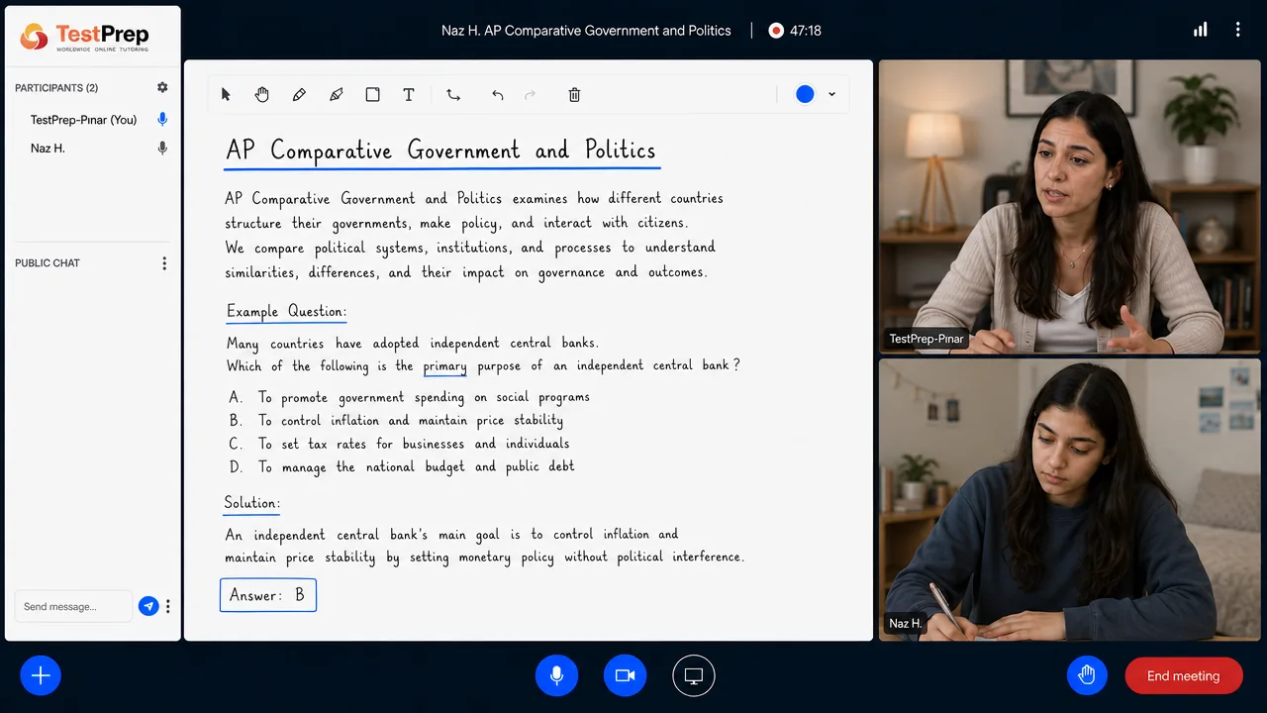The width and height of the screenshot is (1267, 713).
Task: Select TestPrep-Pınar (You) participant
Action: pyautogui.click(x=84, y=120)
